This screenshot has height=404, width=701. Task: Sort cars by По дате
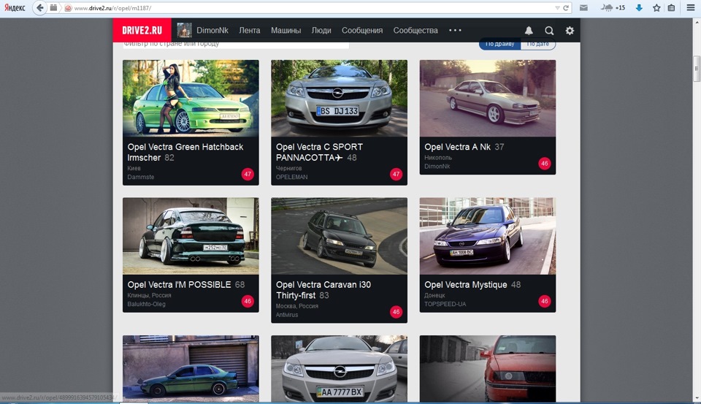[x=538, y=45]
